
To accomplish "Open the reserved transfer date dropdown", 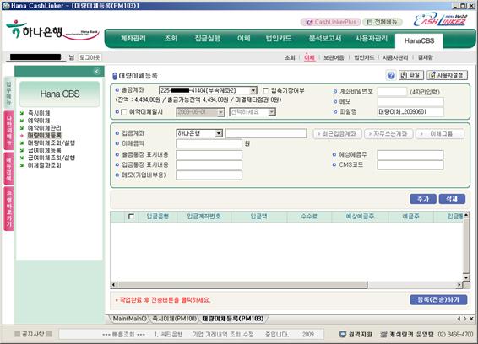I will tap(221, 112).
